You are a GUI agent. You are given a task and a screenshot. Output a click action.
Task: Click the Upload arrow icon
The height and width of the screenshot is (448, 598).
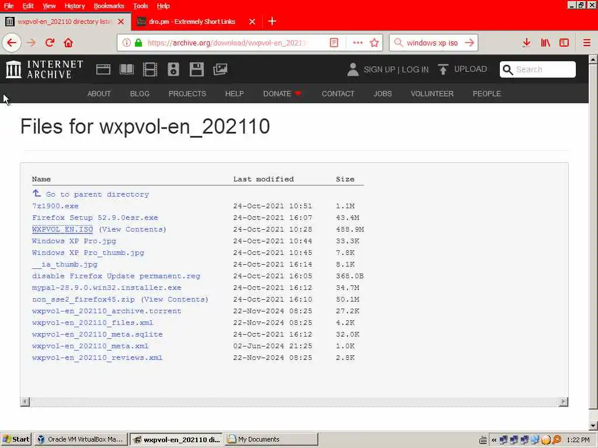pos(443,69)
